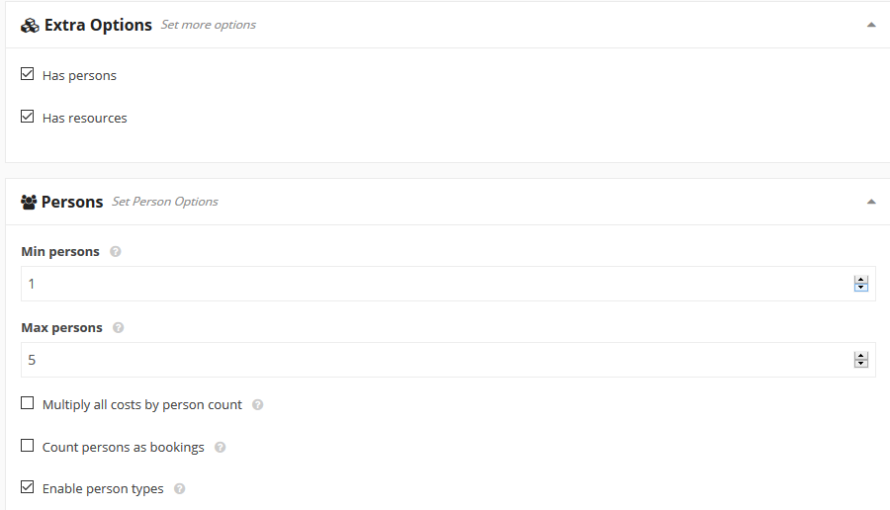The height and width of the screenshot is (510, 890).
Task: Decrease Min persons with down stepper
Action: 861,287
